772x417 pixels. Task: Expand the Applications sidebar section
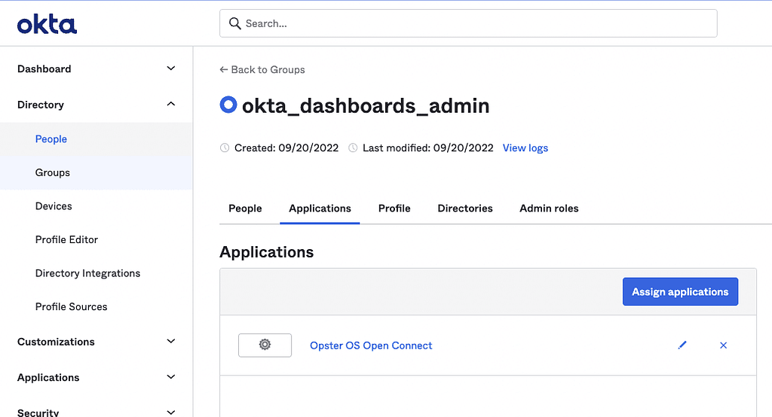(x=171, y=377)
